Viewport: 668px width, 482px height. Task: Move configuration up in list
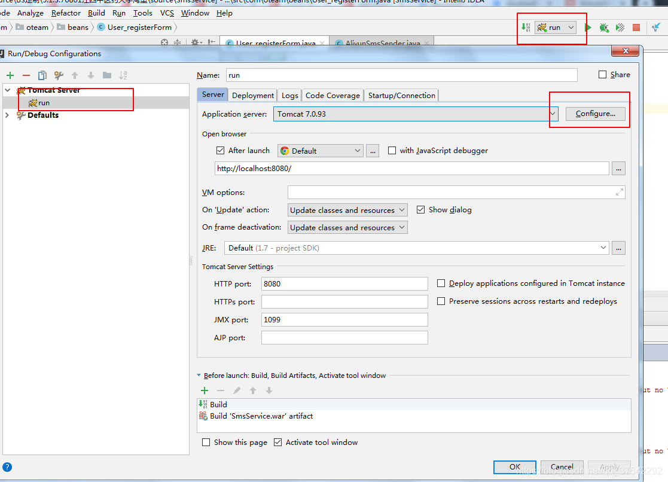pyautogui.click(x=75, y=75)
